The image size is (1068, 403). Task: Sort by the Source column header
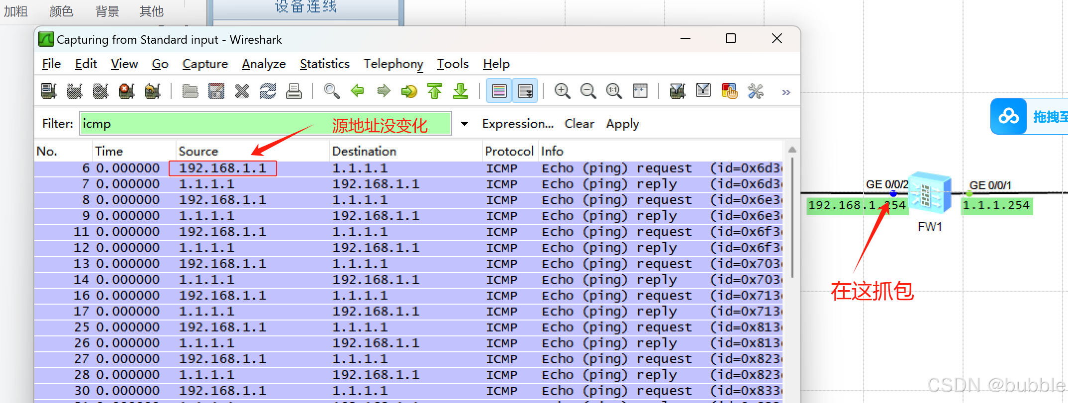point(253,151)
